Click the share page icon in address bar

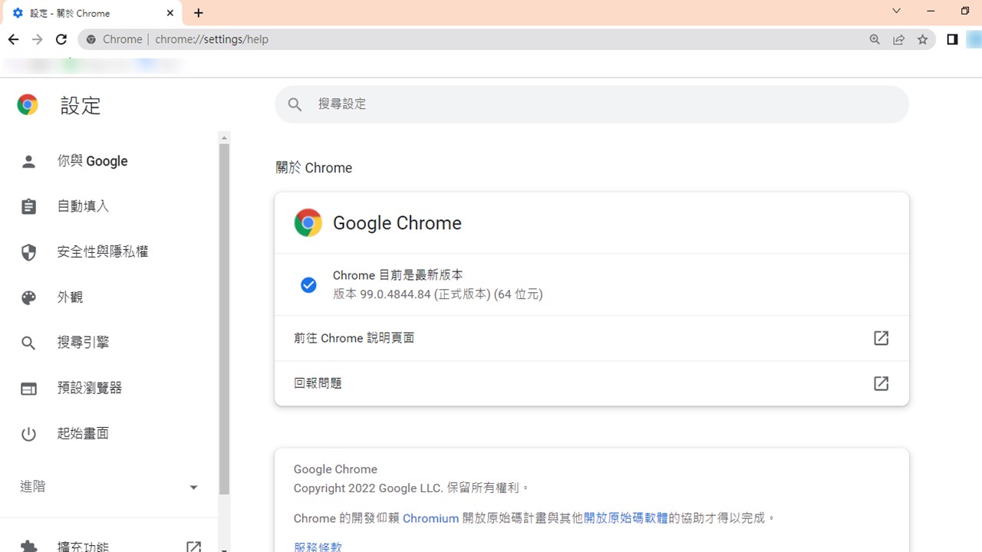pos(898,39)
